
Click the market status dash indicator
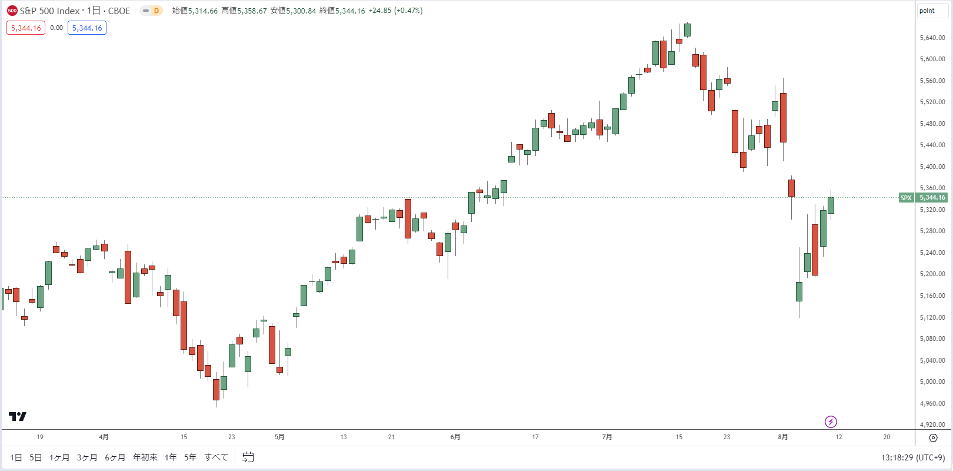point(145,11)
